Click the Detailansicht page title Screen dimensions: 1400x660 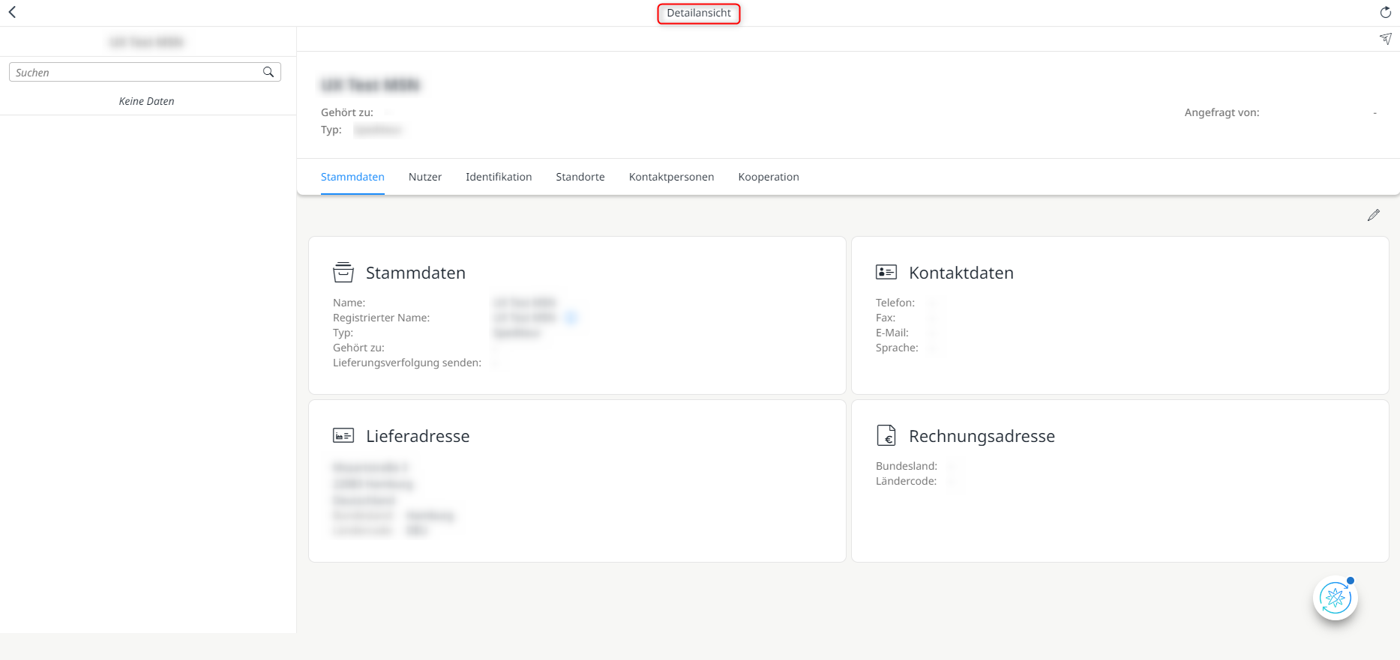[699, 13]
